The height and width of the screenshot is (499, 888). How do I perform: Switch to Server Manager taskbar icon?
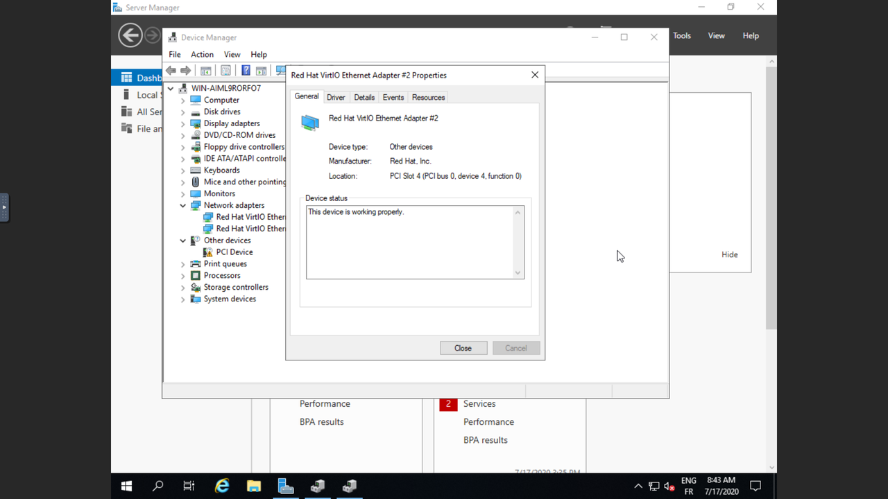286,486
